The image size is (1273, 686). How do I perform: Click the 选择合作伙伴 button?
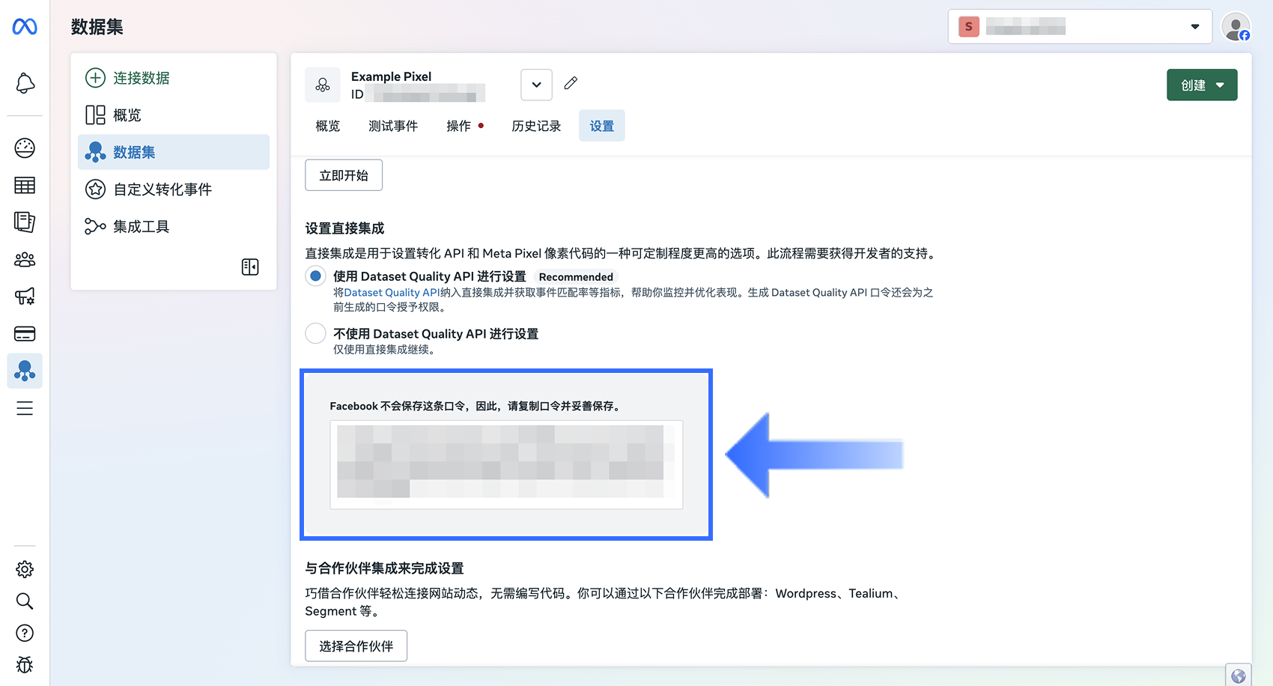[356, 646]
